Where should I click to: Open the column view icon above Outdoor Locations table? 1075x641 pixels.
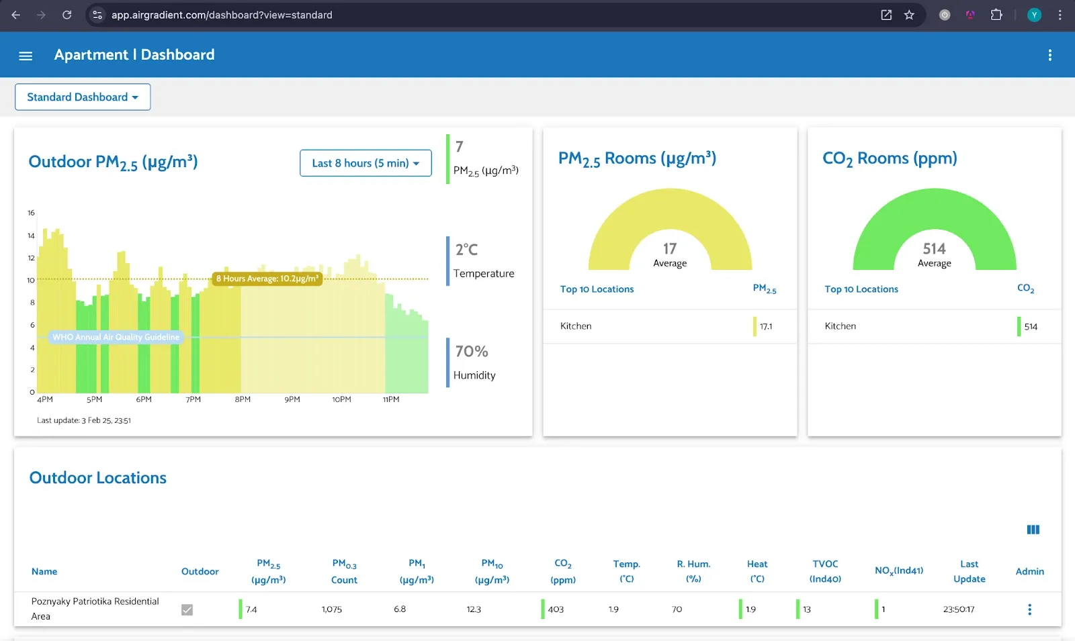[1033, 530]
